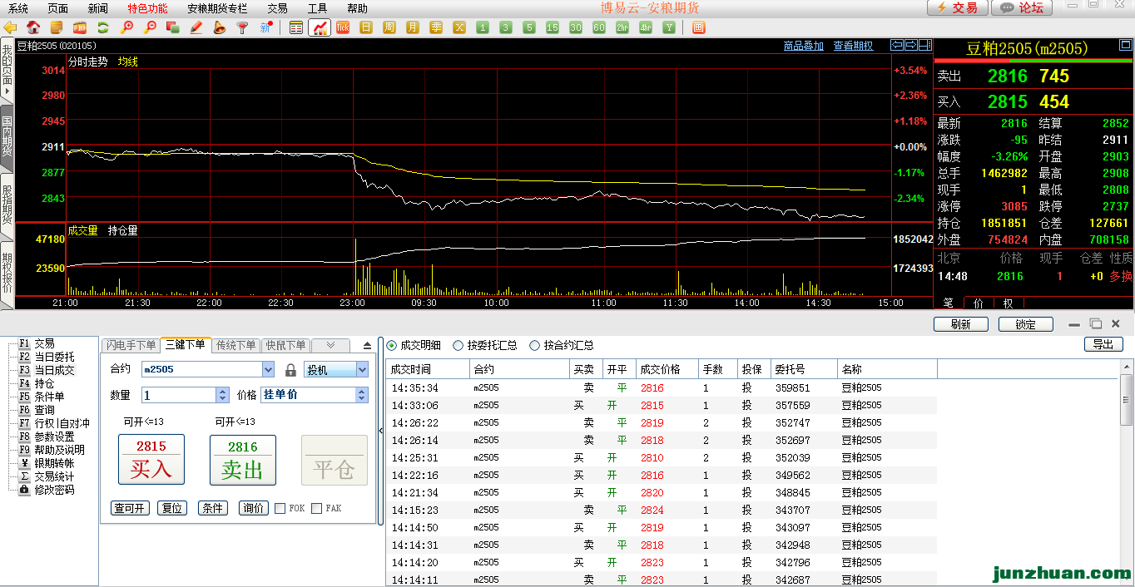Switch to quarterly 季 K-line period

click(436, 27)
